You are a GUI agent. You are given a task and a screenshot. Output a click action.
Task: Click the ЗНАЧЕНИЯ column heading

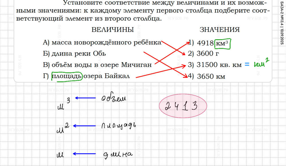[220, 30]
